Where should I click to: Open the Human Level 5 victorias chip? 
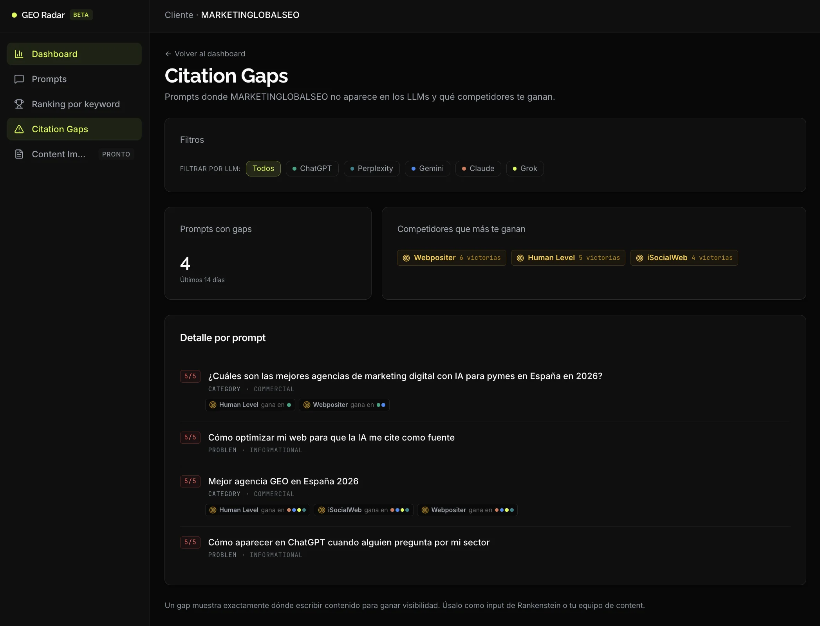[x=568, y=258]
